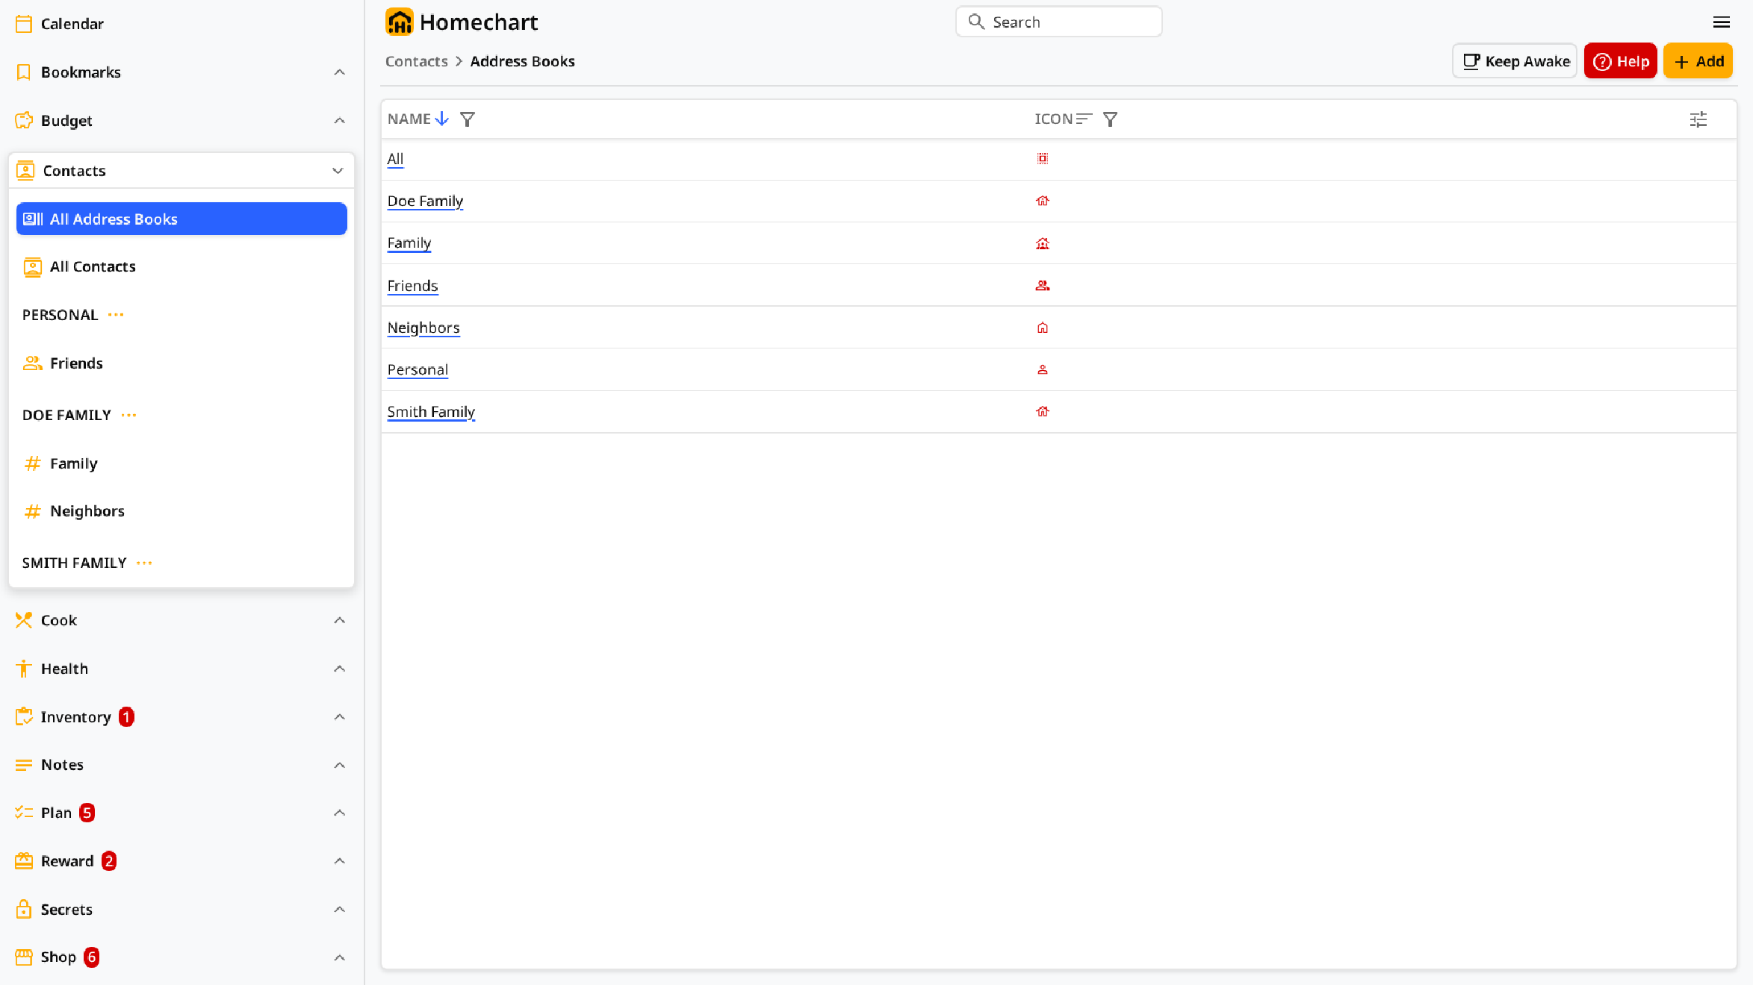Collapse the Contacts section chevron
This screenshot has width=1753, height=985.
point(338,171)
